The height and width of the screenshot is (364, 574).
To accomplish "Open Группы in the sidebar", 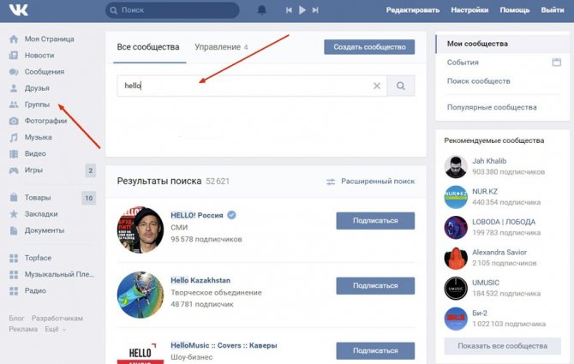I will tap(37, 104).
